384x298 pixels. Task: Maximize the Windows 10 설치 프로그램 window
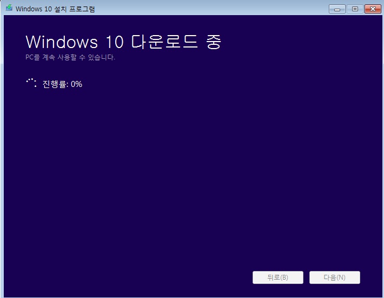(x=355, y=9)
